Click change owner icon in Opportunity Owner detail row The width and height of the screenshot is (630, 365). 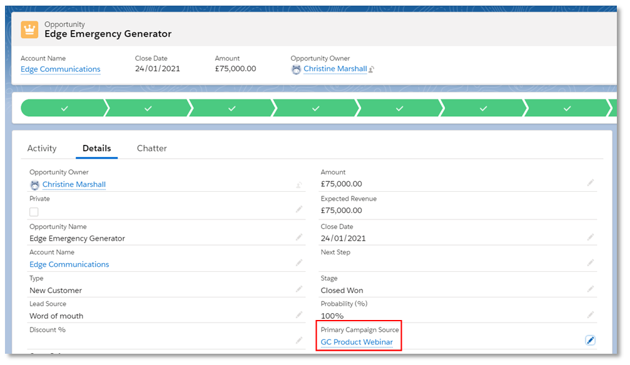coord(299,185)
